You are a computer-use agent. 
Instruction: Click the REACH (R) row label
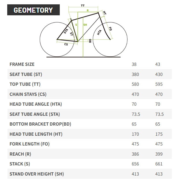coord(20,154)
